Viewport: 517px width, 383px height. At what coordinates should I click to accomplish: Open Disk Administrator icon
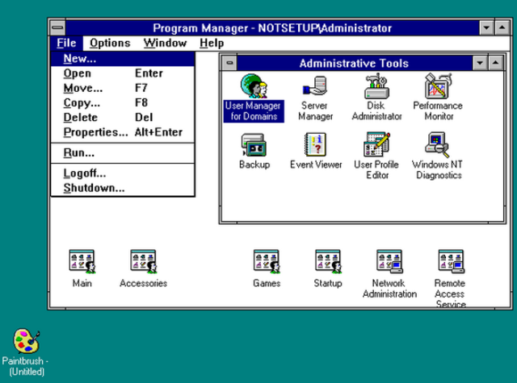coord(377,86)
